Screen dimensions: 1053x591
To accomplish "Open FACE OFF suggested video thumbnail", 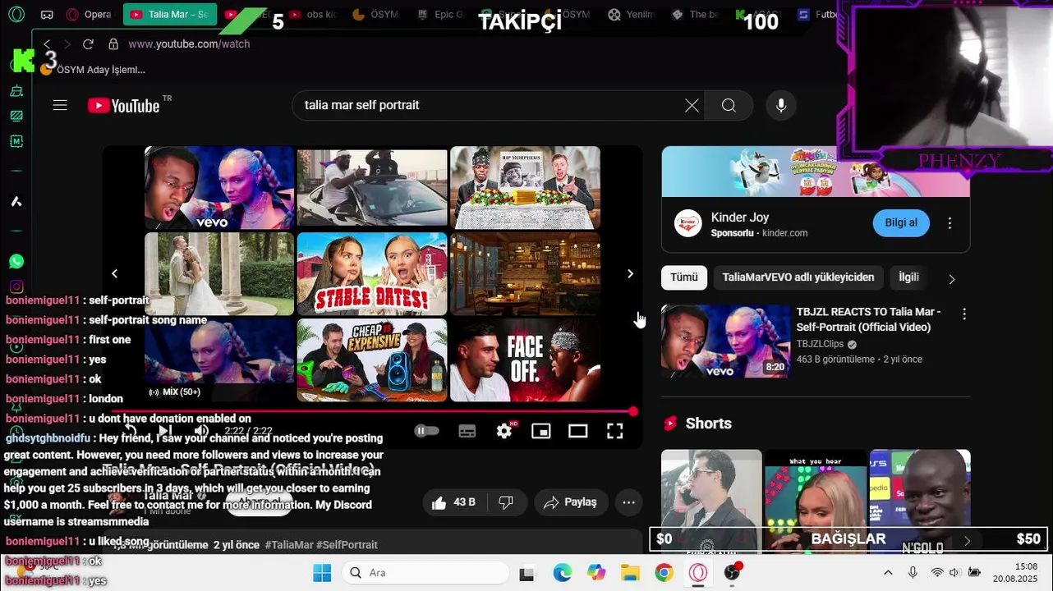I will [525, 360].
